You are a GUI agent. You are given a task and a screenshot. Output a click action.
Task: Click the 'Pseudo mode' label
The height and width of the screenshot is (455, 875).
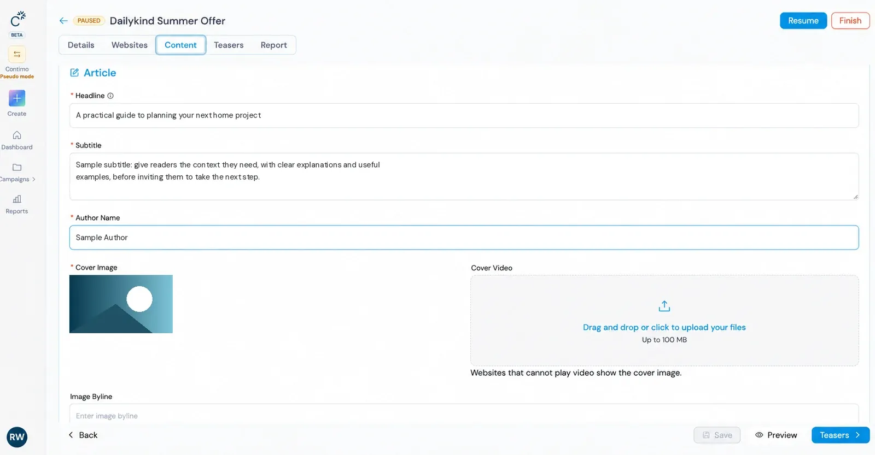pos(17,76)
